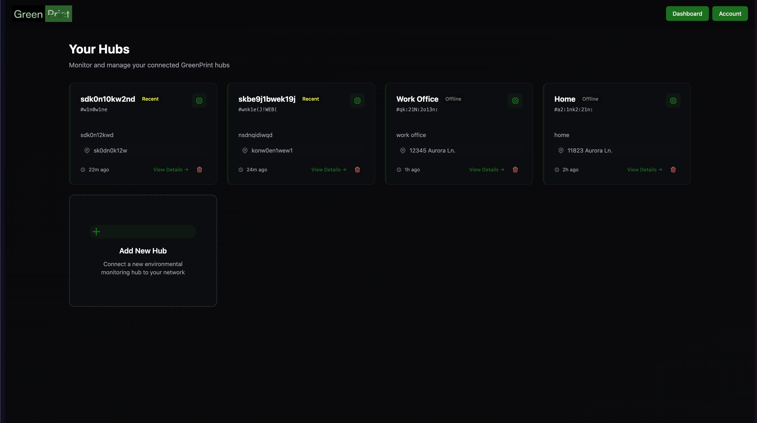View Details for Work Office hub
The image size is (757, 423).
(x=486, y=170)
